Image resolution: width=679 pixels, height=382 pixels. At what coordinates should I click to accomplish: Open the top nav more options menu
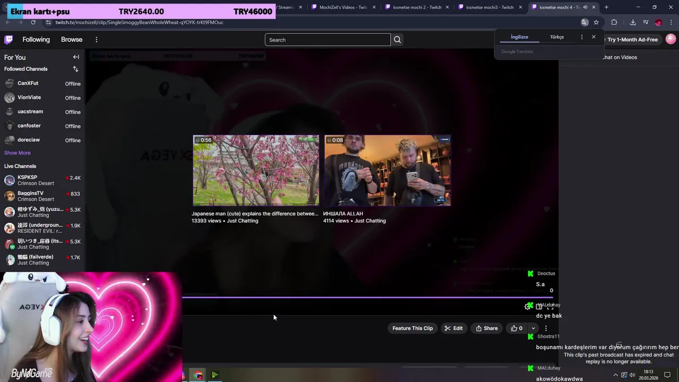coord(97,40)
